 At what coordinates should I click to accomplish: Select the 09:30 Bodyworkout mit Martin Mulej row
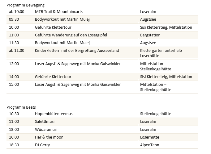point(102,19)
